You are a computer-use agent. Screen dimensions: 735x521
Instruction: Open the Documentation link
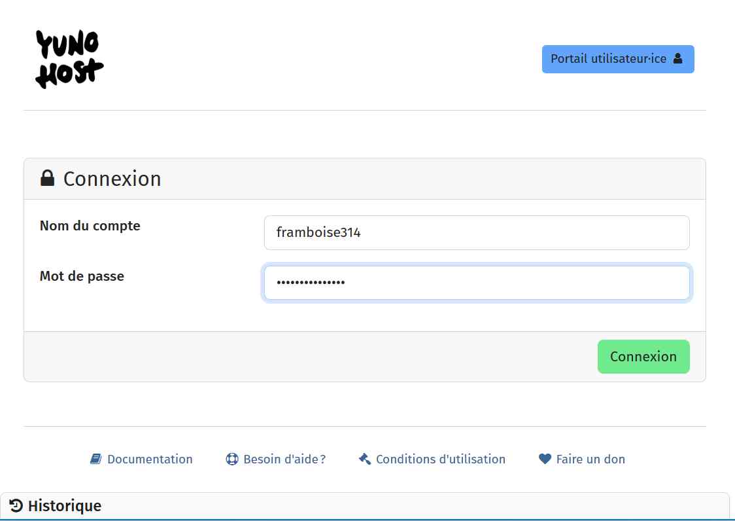tap(150, 459)
